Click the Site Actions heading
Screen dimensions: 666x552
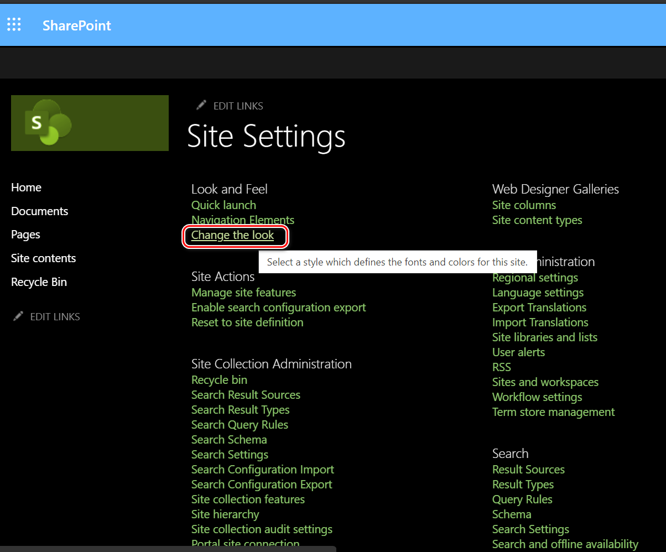[x=223, y=277]
